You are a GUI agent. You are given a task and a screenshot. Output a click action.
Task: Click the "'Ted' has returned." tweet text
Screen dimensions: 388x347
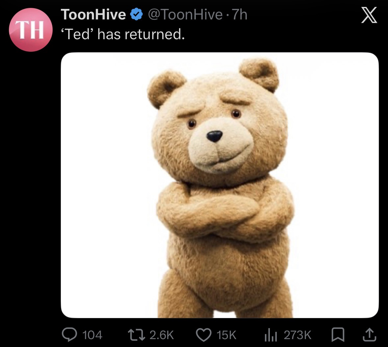pos(122,34)
